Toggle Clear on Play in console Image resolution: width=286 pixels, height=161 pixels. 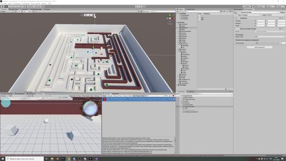tap(118, 96)
